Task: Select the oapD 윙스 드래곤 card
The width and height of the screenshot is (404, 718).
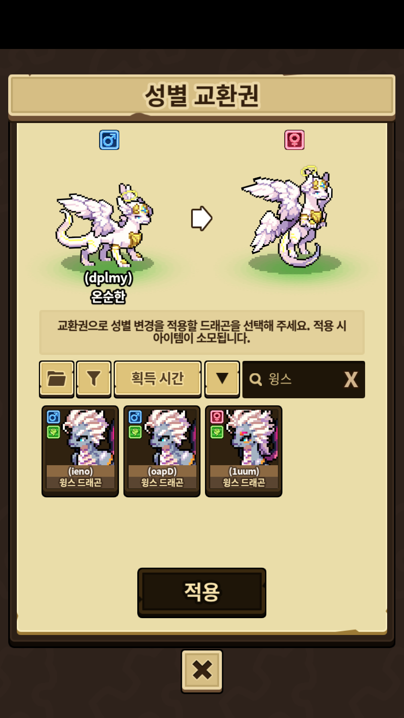Action: (x=162, y=451)
